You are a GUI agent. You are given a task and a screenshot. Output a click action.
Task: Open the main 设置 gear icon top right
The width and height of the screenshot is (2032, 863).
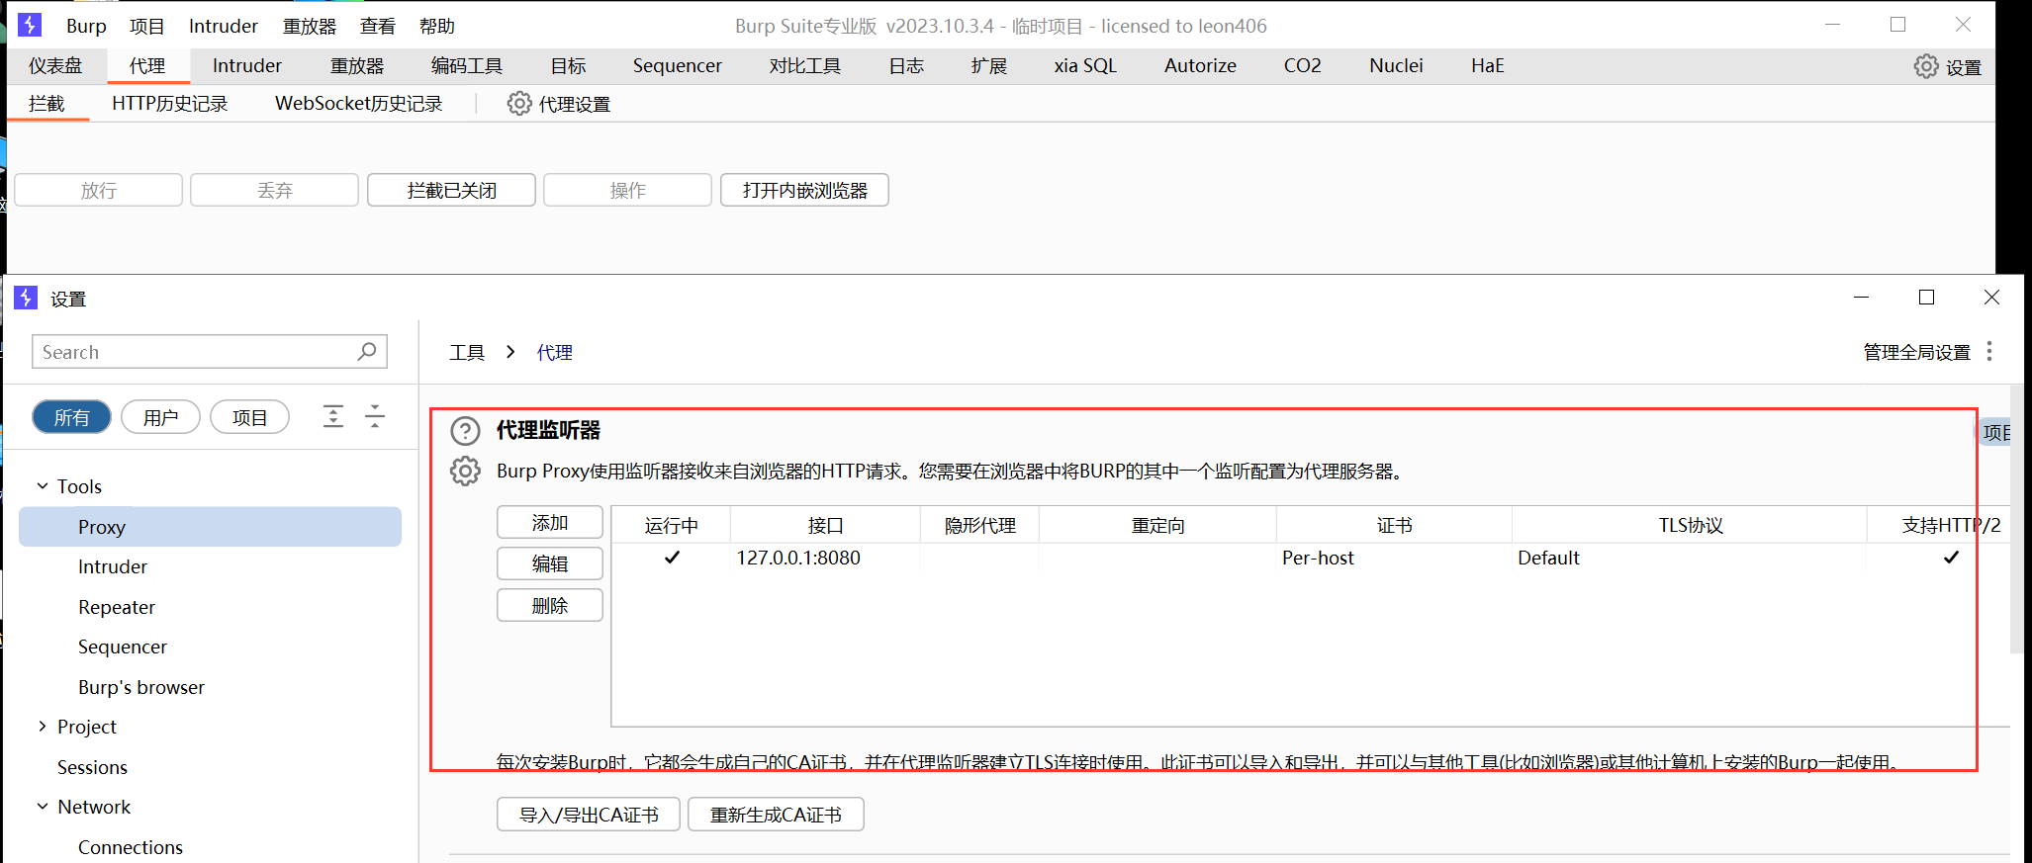point(1926,66)
